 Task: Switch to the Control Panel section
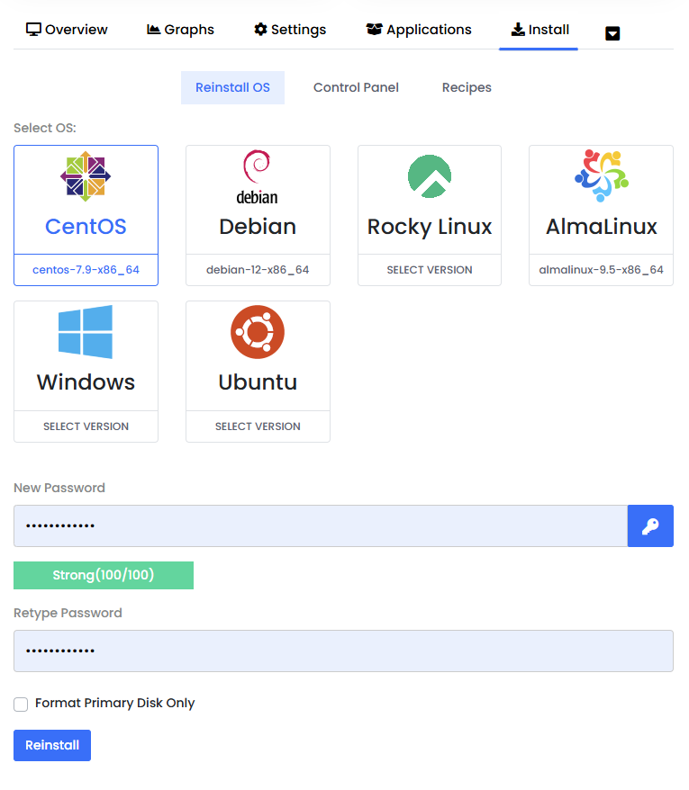[x=356, y=87]
